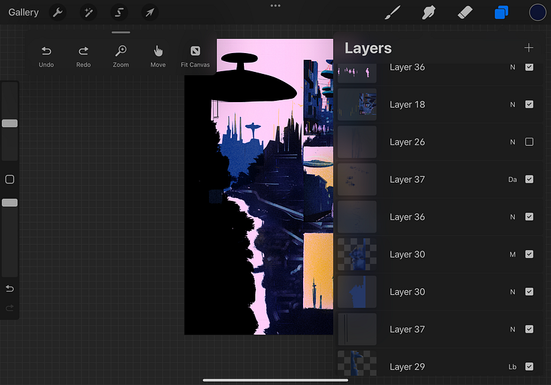Select the Brush tool

(392, 13)
